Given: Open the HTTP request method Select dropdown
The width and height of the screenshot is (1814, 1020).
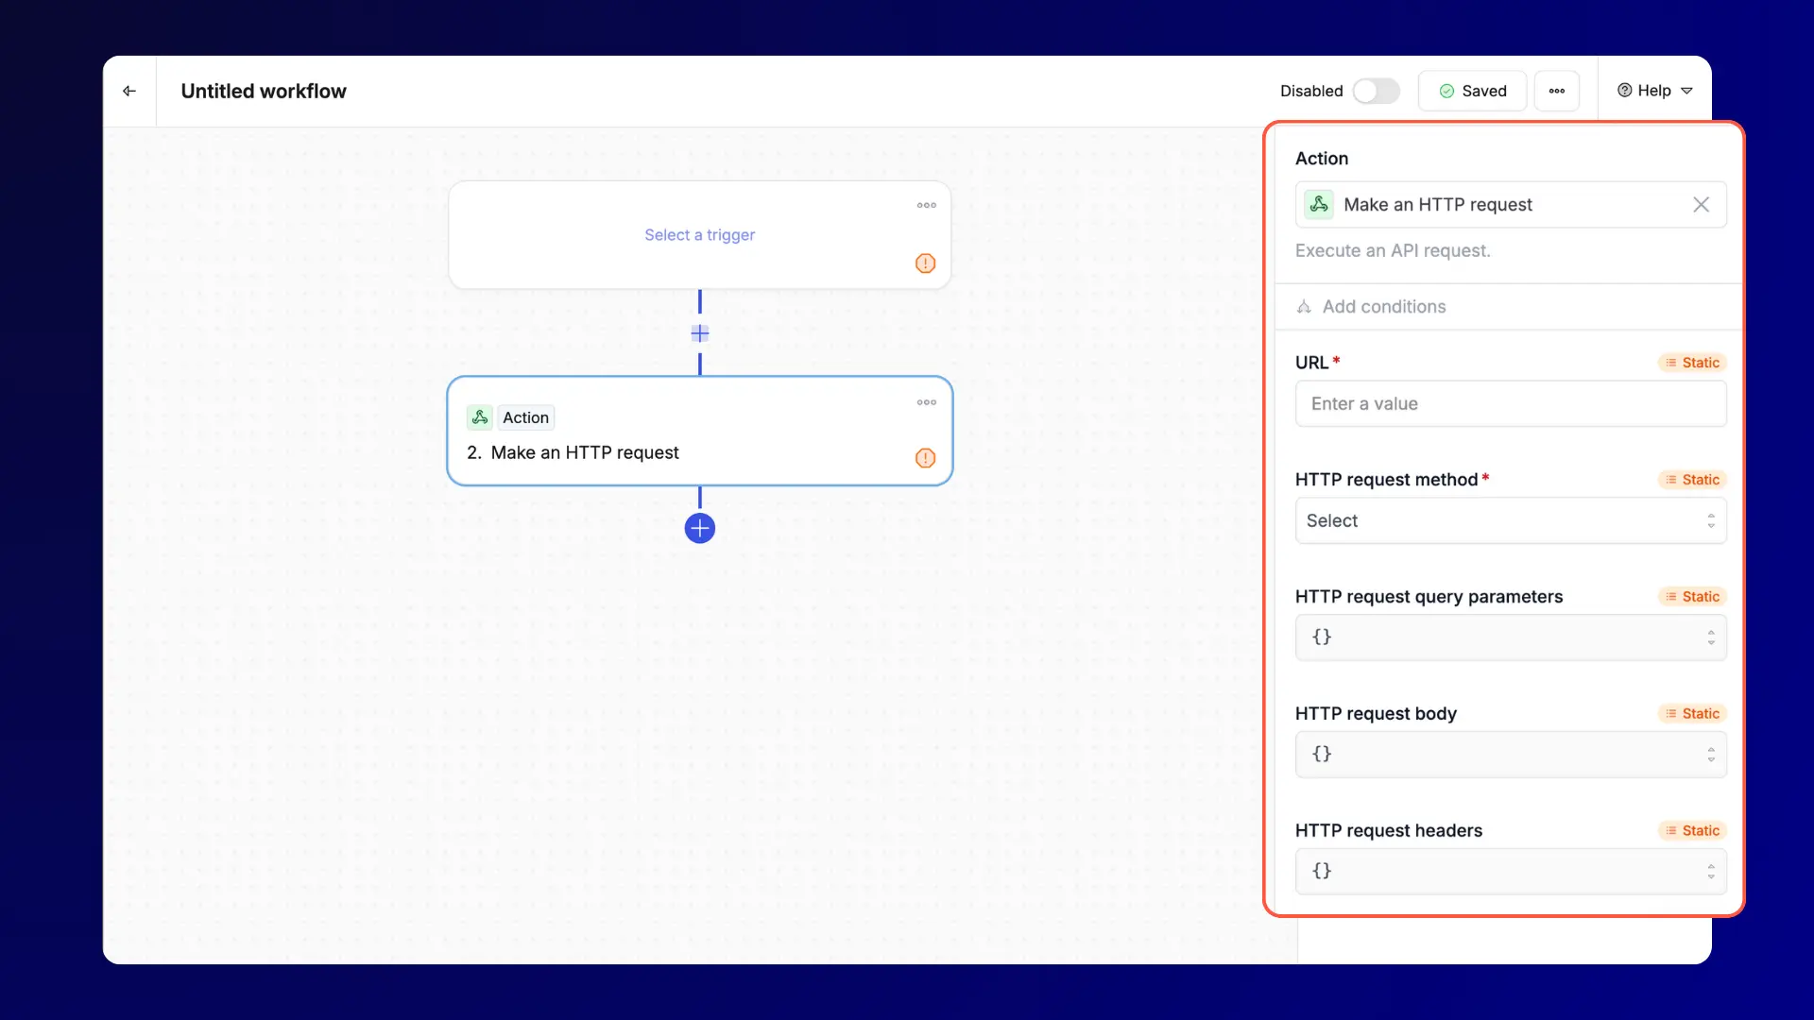Looking at the screenshot, I should tap(1510, 520).
